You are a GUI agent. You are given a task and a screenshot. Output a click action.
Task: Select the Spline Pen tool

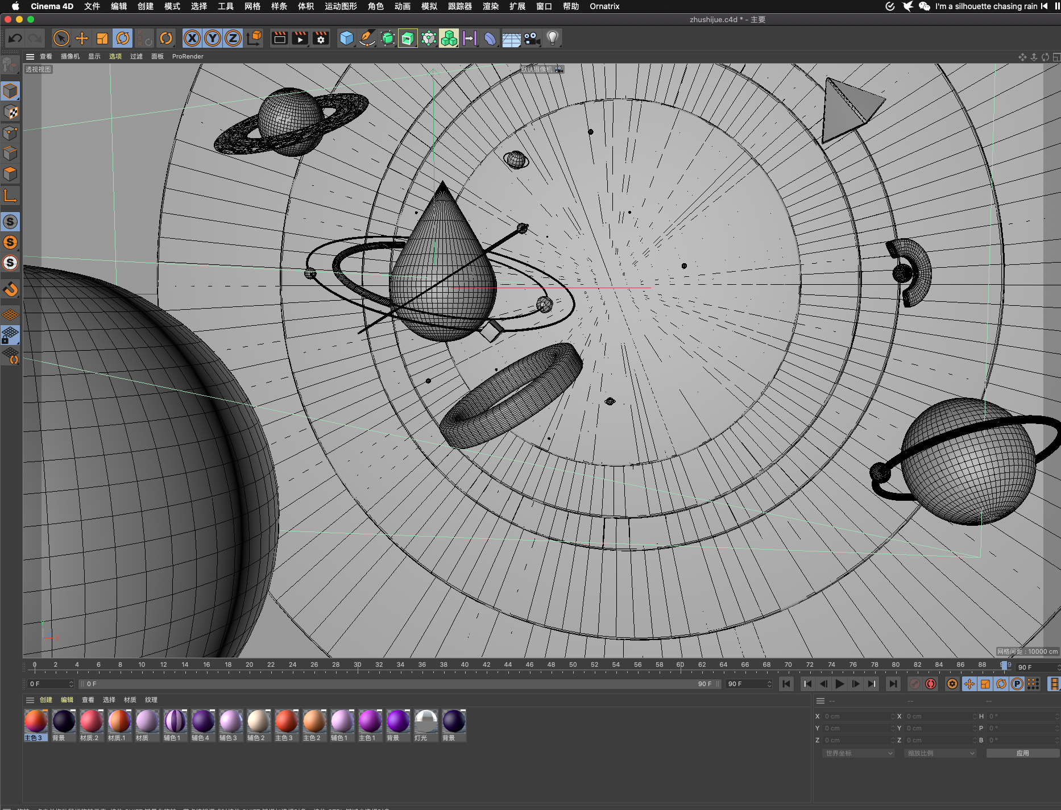367,39
